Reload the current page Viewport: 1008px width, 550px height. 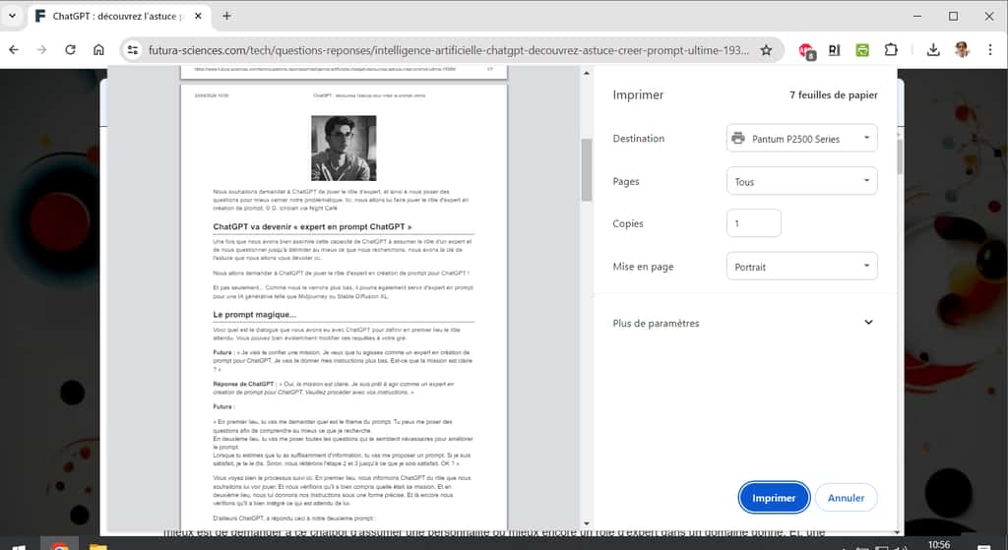coord(70,50)
